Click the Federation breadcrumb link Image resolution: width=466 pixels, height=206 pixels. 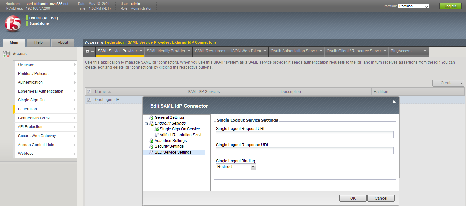click(x=115, y=42)
